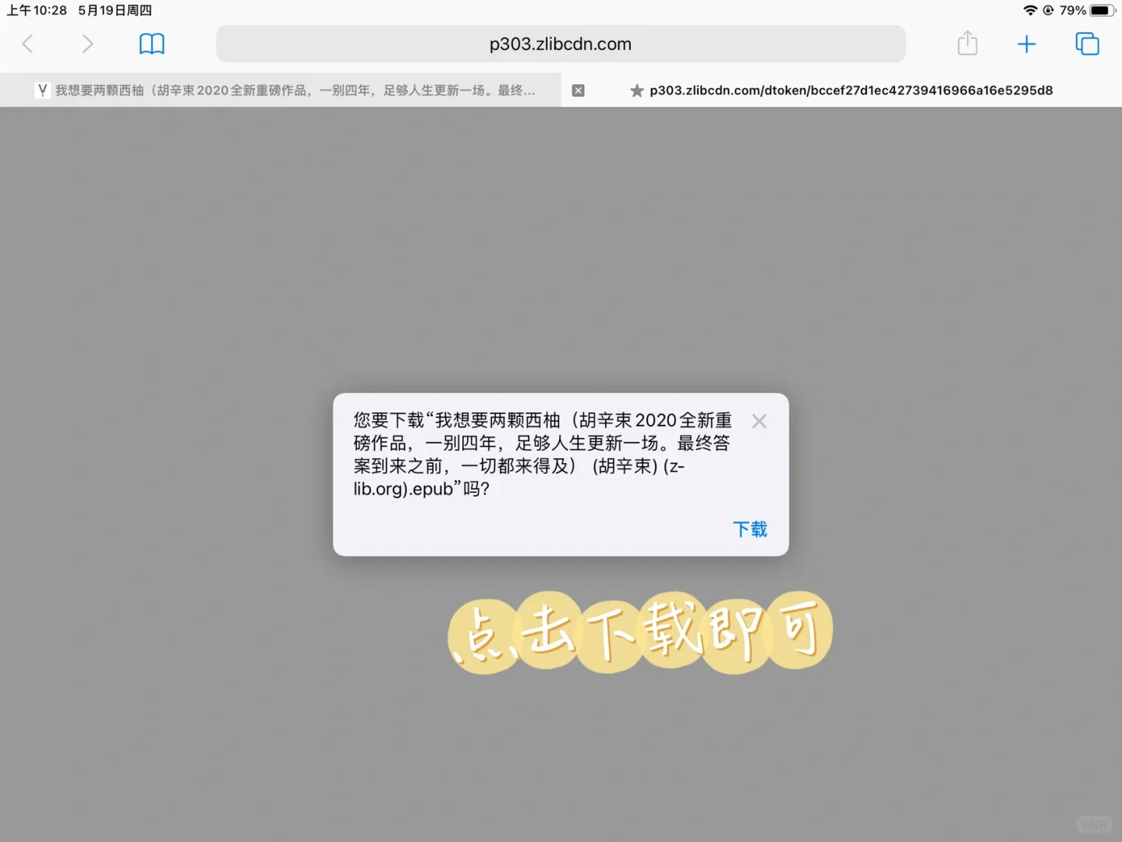
Task: Tap the 上午10:28 clock in status bar
Action: pyautogui.click(x=37, y=10)
